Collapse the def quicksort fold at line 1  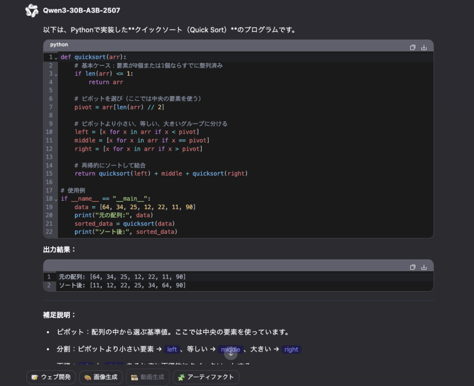pyautogui.click(x=56, y=58)
